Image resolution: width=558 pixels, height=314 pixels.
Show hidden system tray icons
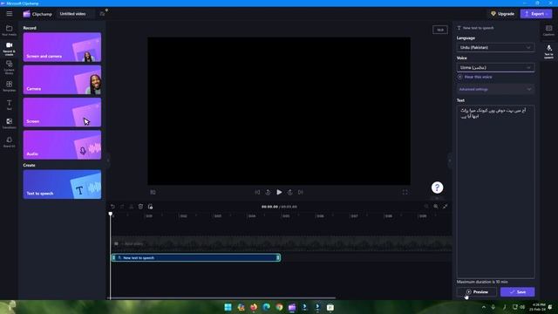click(x=484, y=307)
